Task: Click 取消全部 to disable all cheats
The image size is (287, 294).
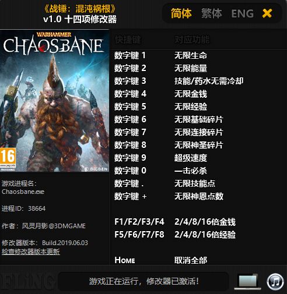Action: pyautogui.click(x=191, y=260)
